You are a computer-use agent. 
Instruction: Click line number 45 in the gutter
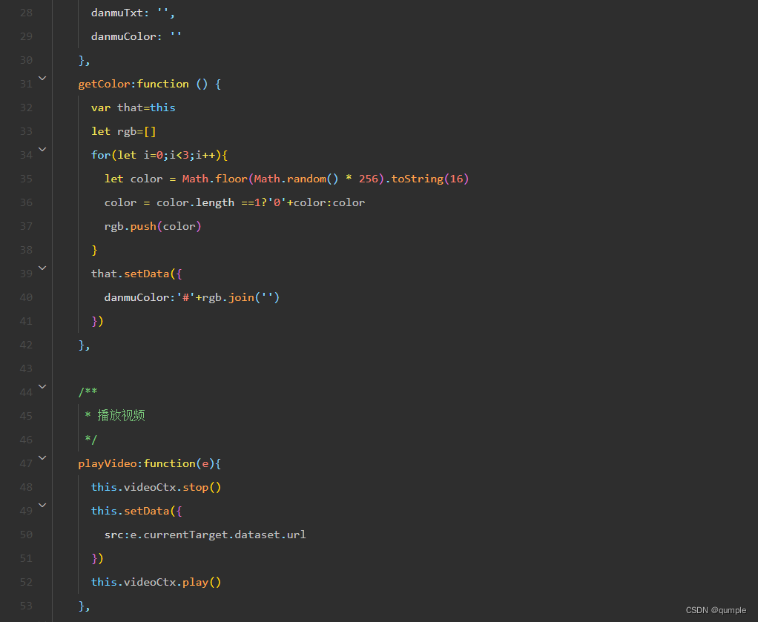coord(26,416)
